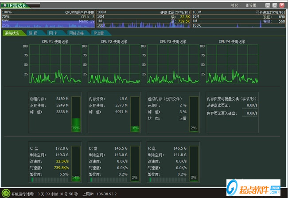The image size is (288, 198).
Task: Click the C: 盘 14% usage gauge
Action: coord(76,163)
